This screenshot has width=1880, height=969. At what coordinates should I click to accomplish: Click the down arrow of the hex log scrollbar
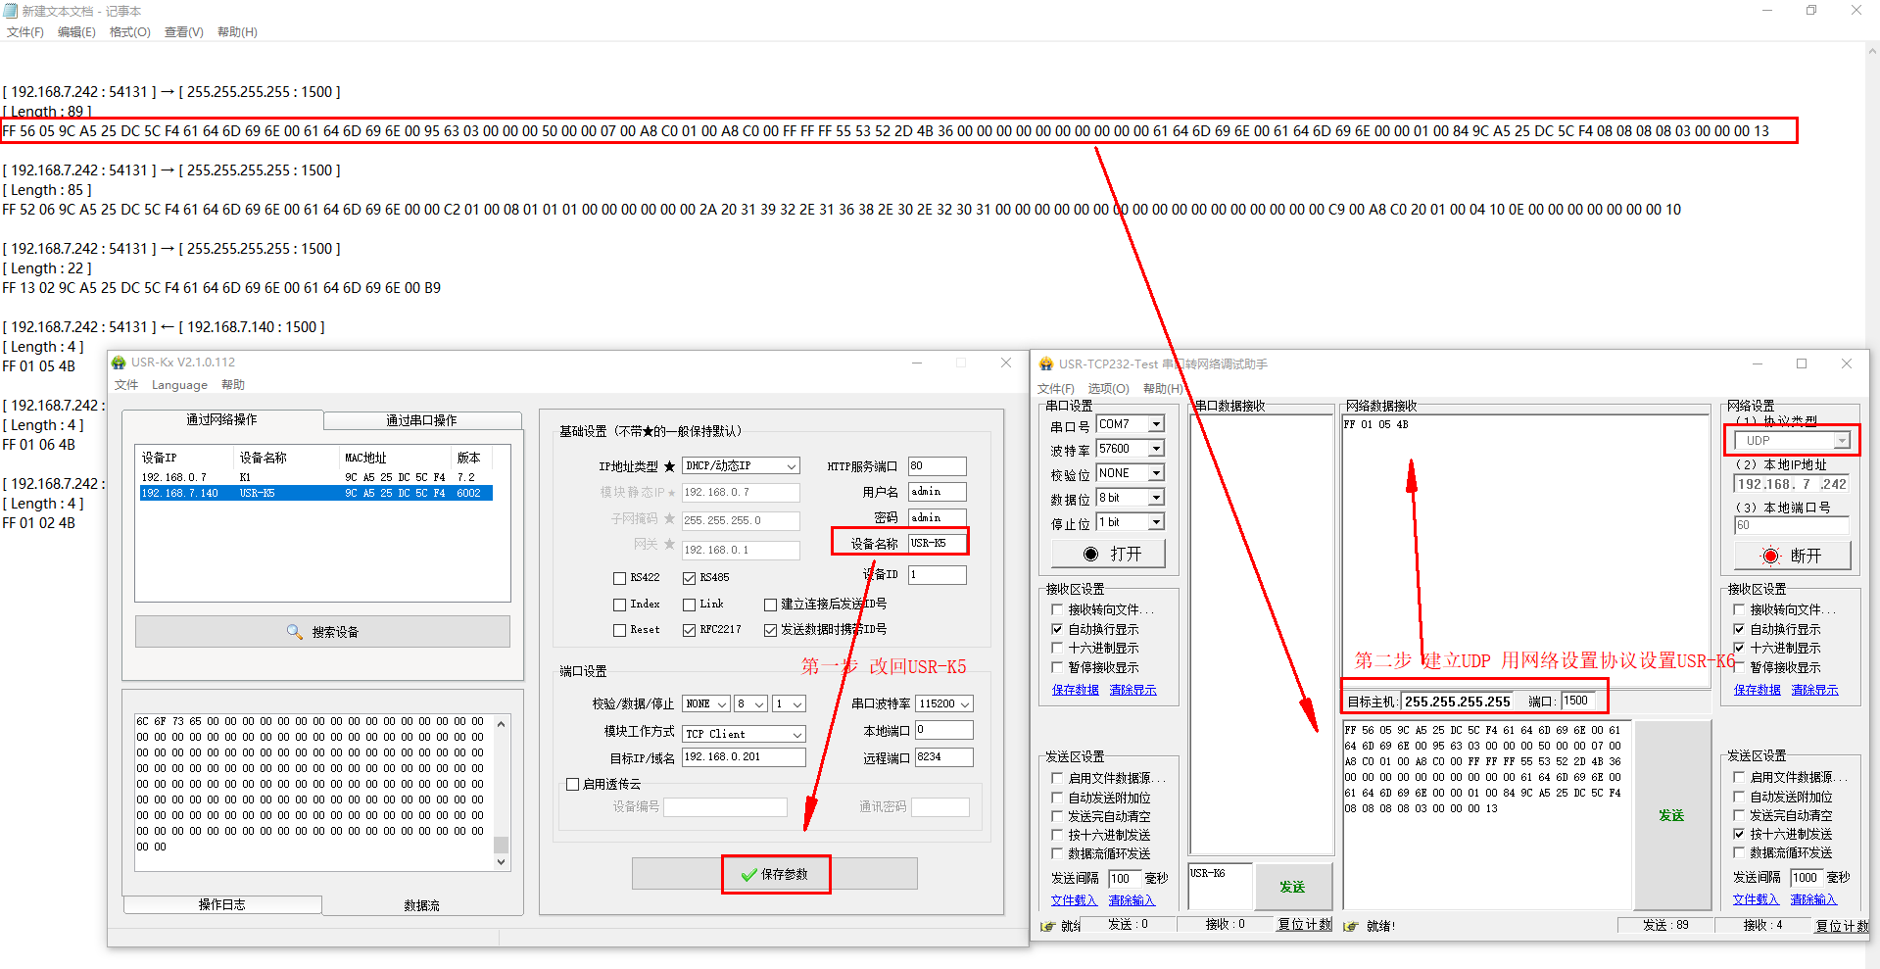coord(501,862)
